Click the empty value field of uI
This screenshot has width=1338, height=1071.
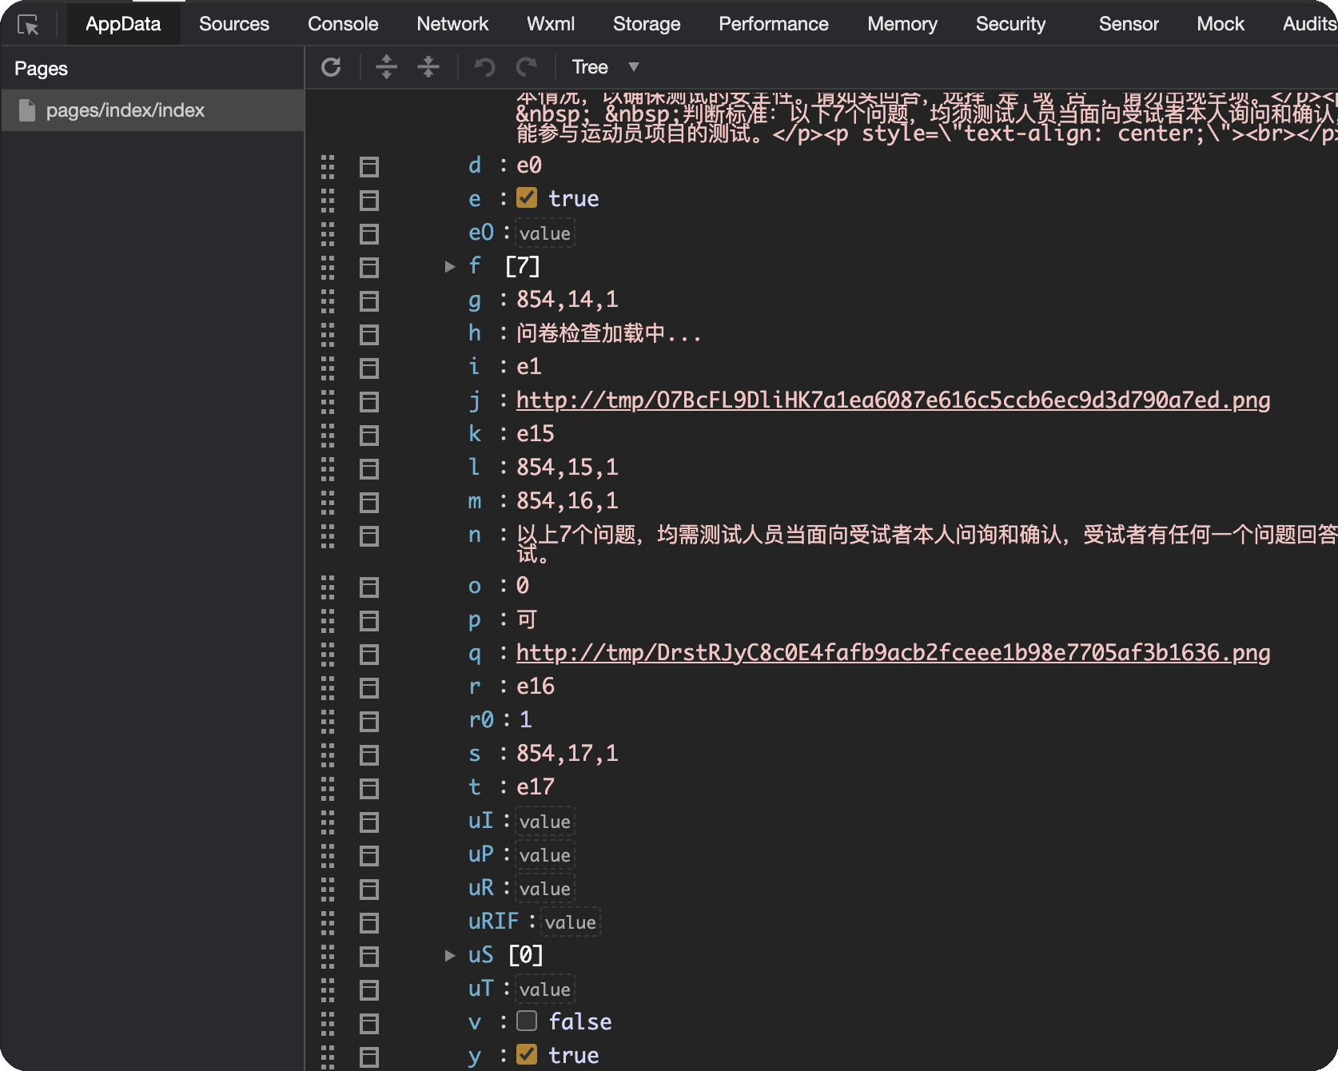(545, 822)
